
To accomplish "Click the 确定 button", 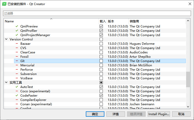I will [95, 114].
